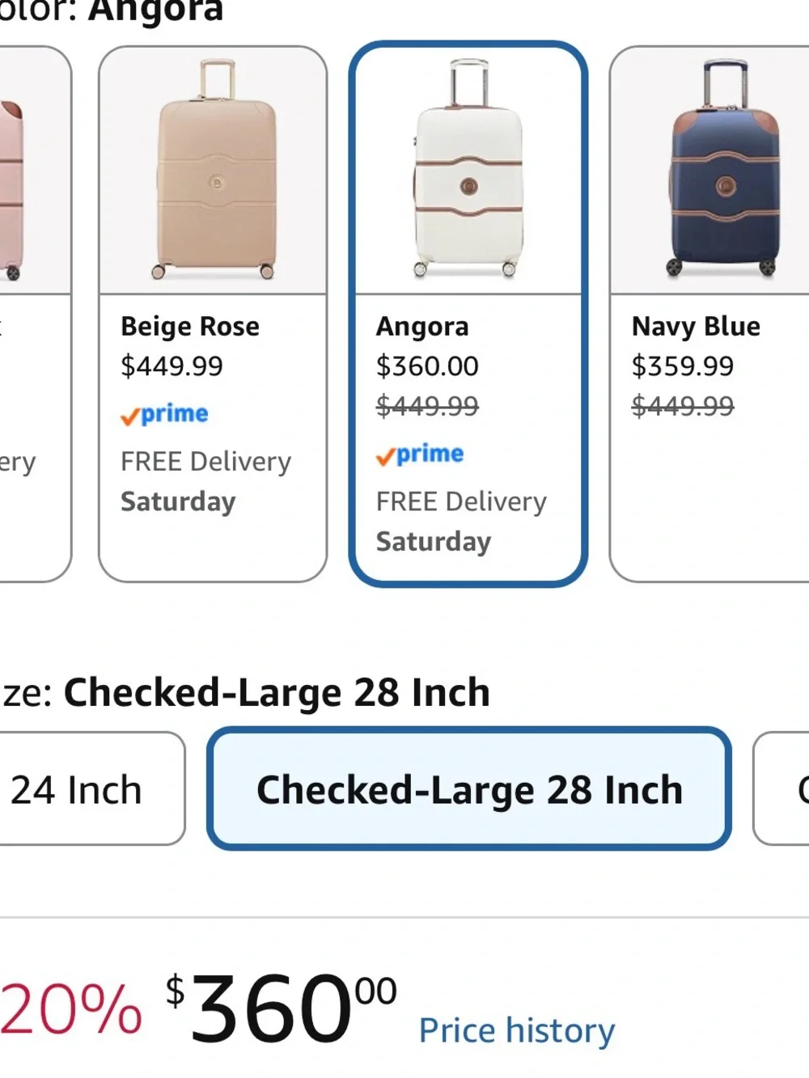Select the Beige Rose suitcase image
Image resolution: width=809 pixels, height=1078 pixels.
[x=214, y=171]
